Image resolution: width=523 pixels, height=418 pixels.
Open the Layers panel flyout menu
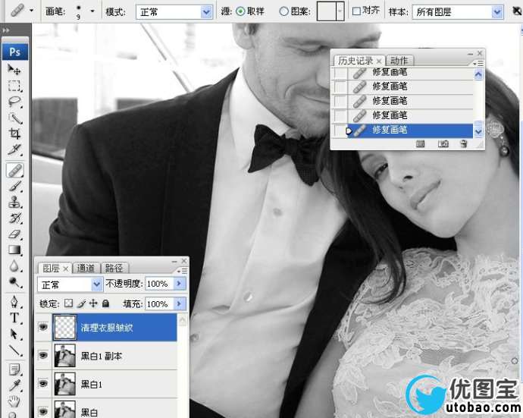tap(183, 271)
